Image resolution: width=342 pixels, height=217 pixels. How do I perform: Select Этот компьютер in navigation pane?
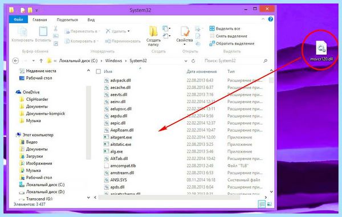click(x=35, y=135)
